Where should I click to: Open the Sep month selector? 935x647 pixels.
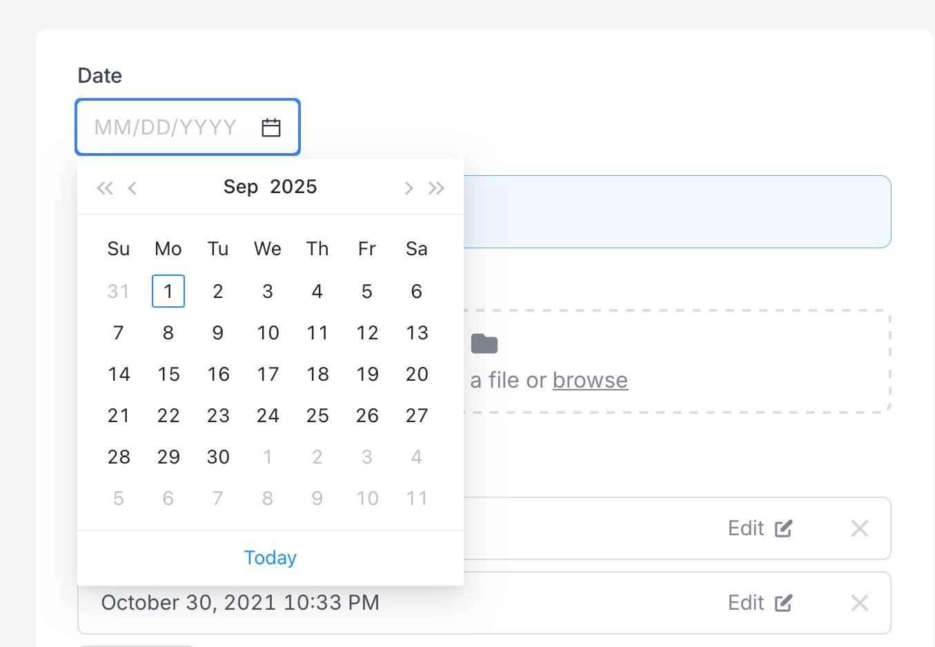[241, 187]
